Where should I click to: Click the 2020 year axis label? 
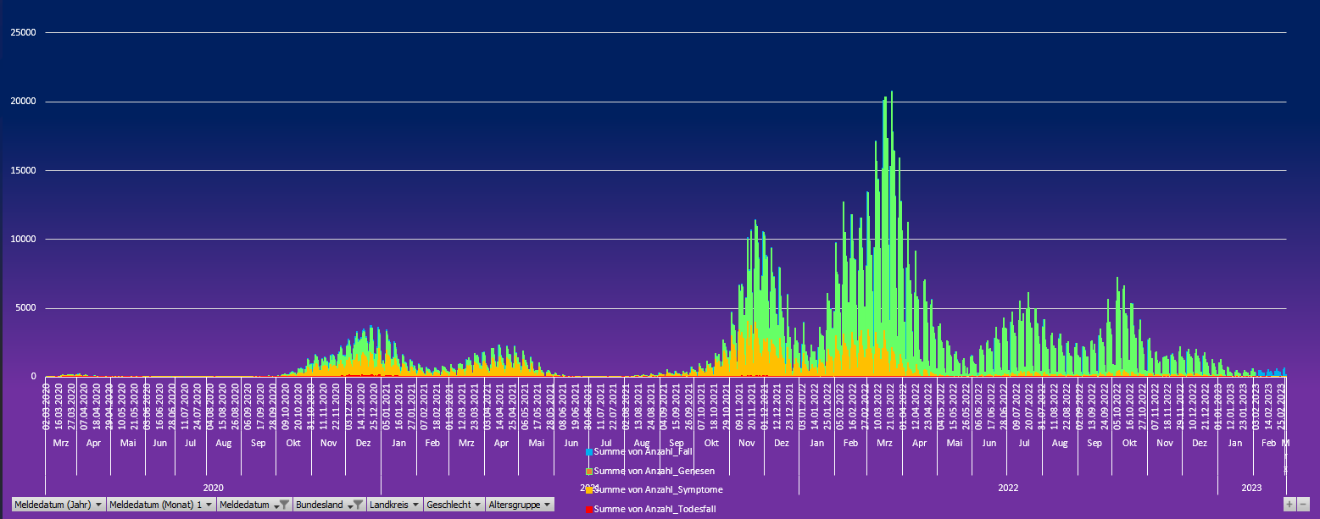pyautogui.click(x=214, y=489)
